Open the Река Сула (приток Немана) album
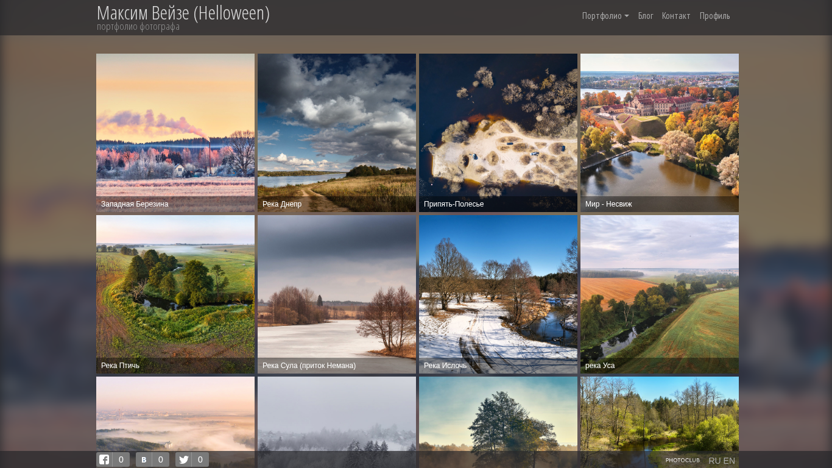 tap(337, 294)
